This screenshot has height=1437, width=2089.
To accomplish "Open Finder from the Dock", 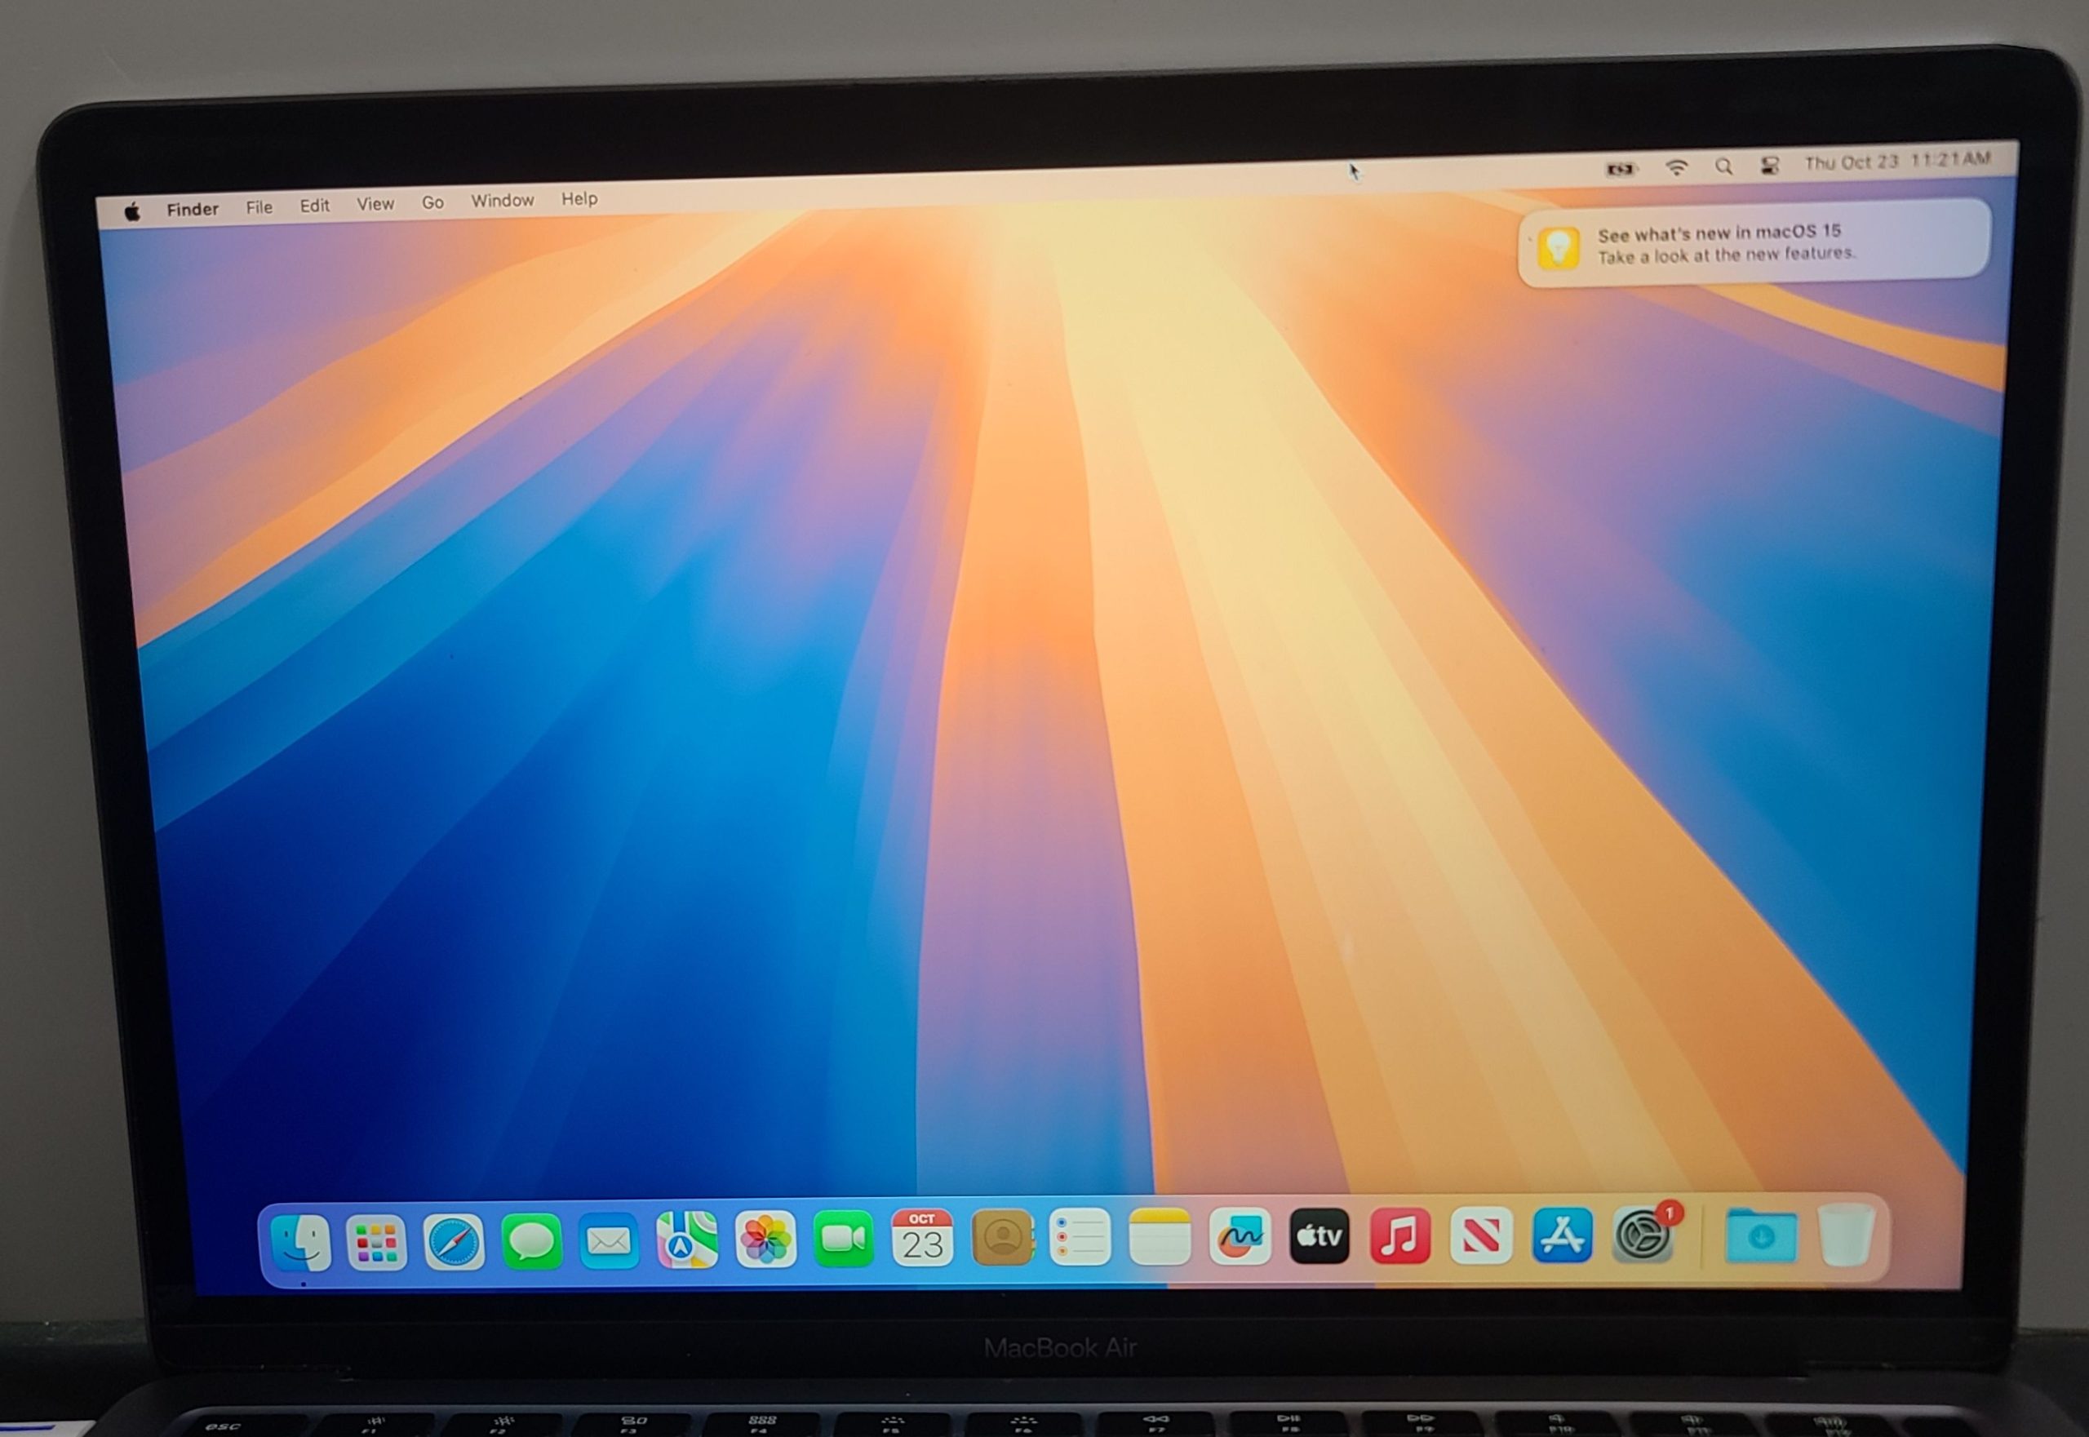I will [x=301, y=1243].
